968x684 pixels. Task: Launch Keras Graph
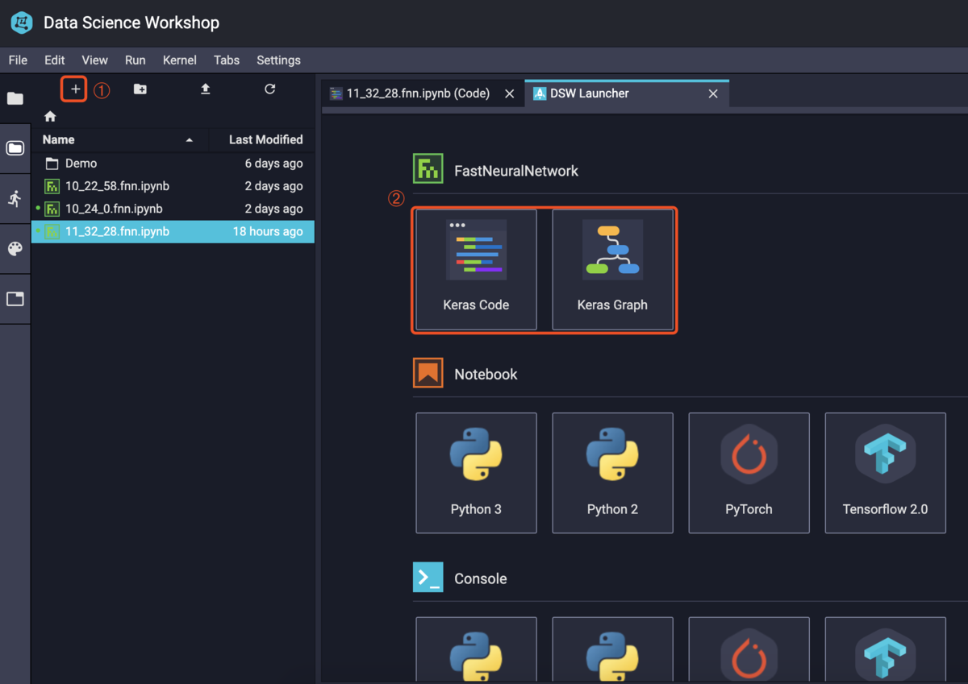point(612,269)
